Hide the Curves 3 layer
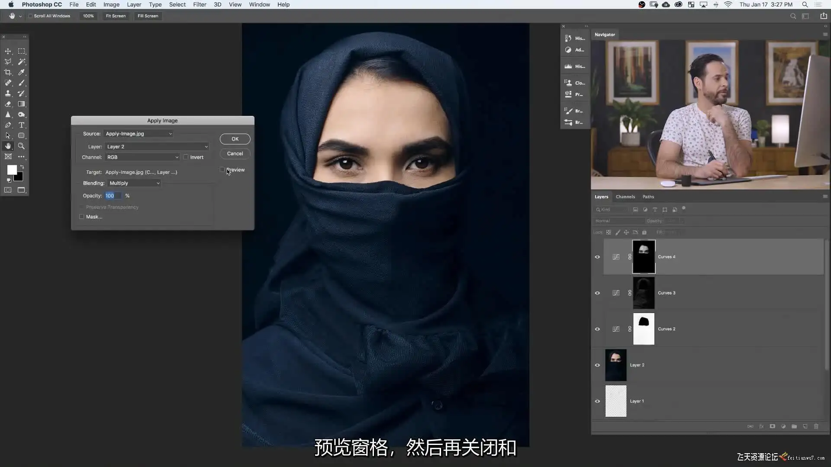This screenshot has height=467, width=831. click(597, 293)
